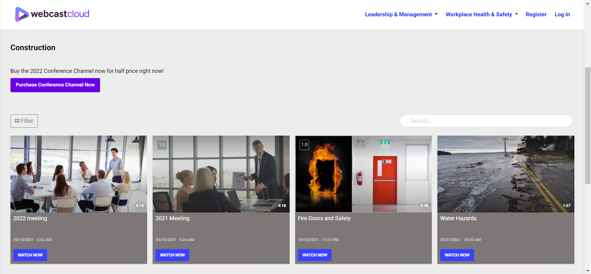Watch Fire Doors and Safety now
Viewport: 591px width, 274px height.
point(315,255)
